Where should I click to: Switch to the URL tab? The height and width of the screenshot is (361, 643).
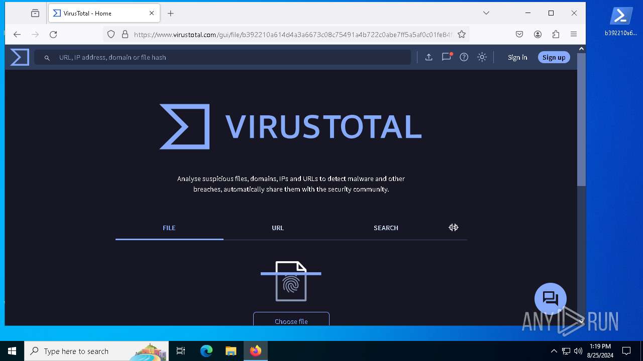click(x=278, y=228)
